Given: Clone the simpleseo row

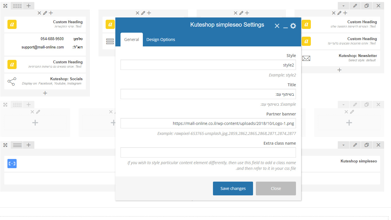Looking at the screenshot, I should (x=367, y=145).
